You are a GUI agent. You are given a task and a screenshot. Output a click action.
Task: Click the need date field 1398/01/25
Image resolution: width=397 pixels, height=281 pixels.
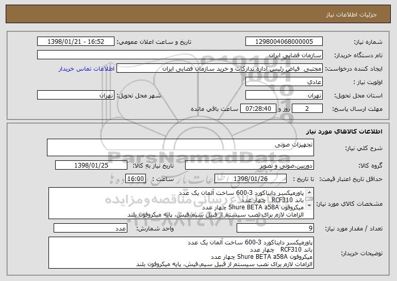(x=91, y=166)
